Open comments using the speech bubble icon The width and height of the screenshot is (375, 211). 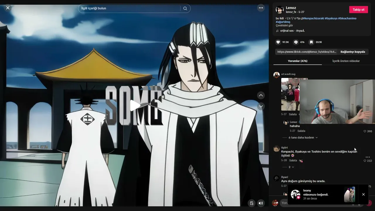click(296, 42)
